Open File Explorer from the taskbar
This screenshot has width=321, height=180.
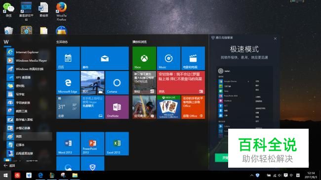click(75, 175)
